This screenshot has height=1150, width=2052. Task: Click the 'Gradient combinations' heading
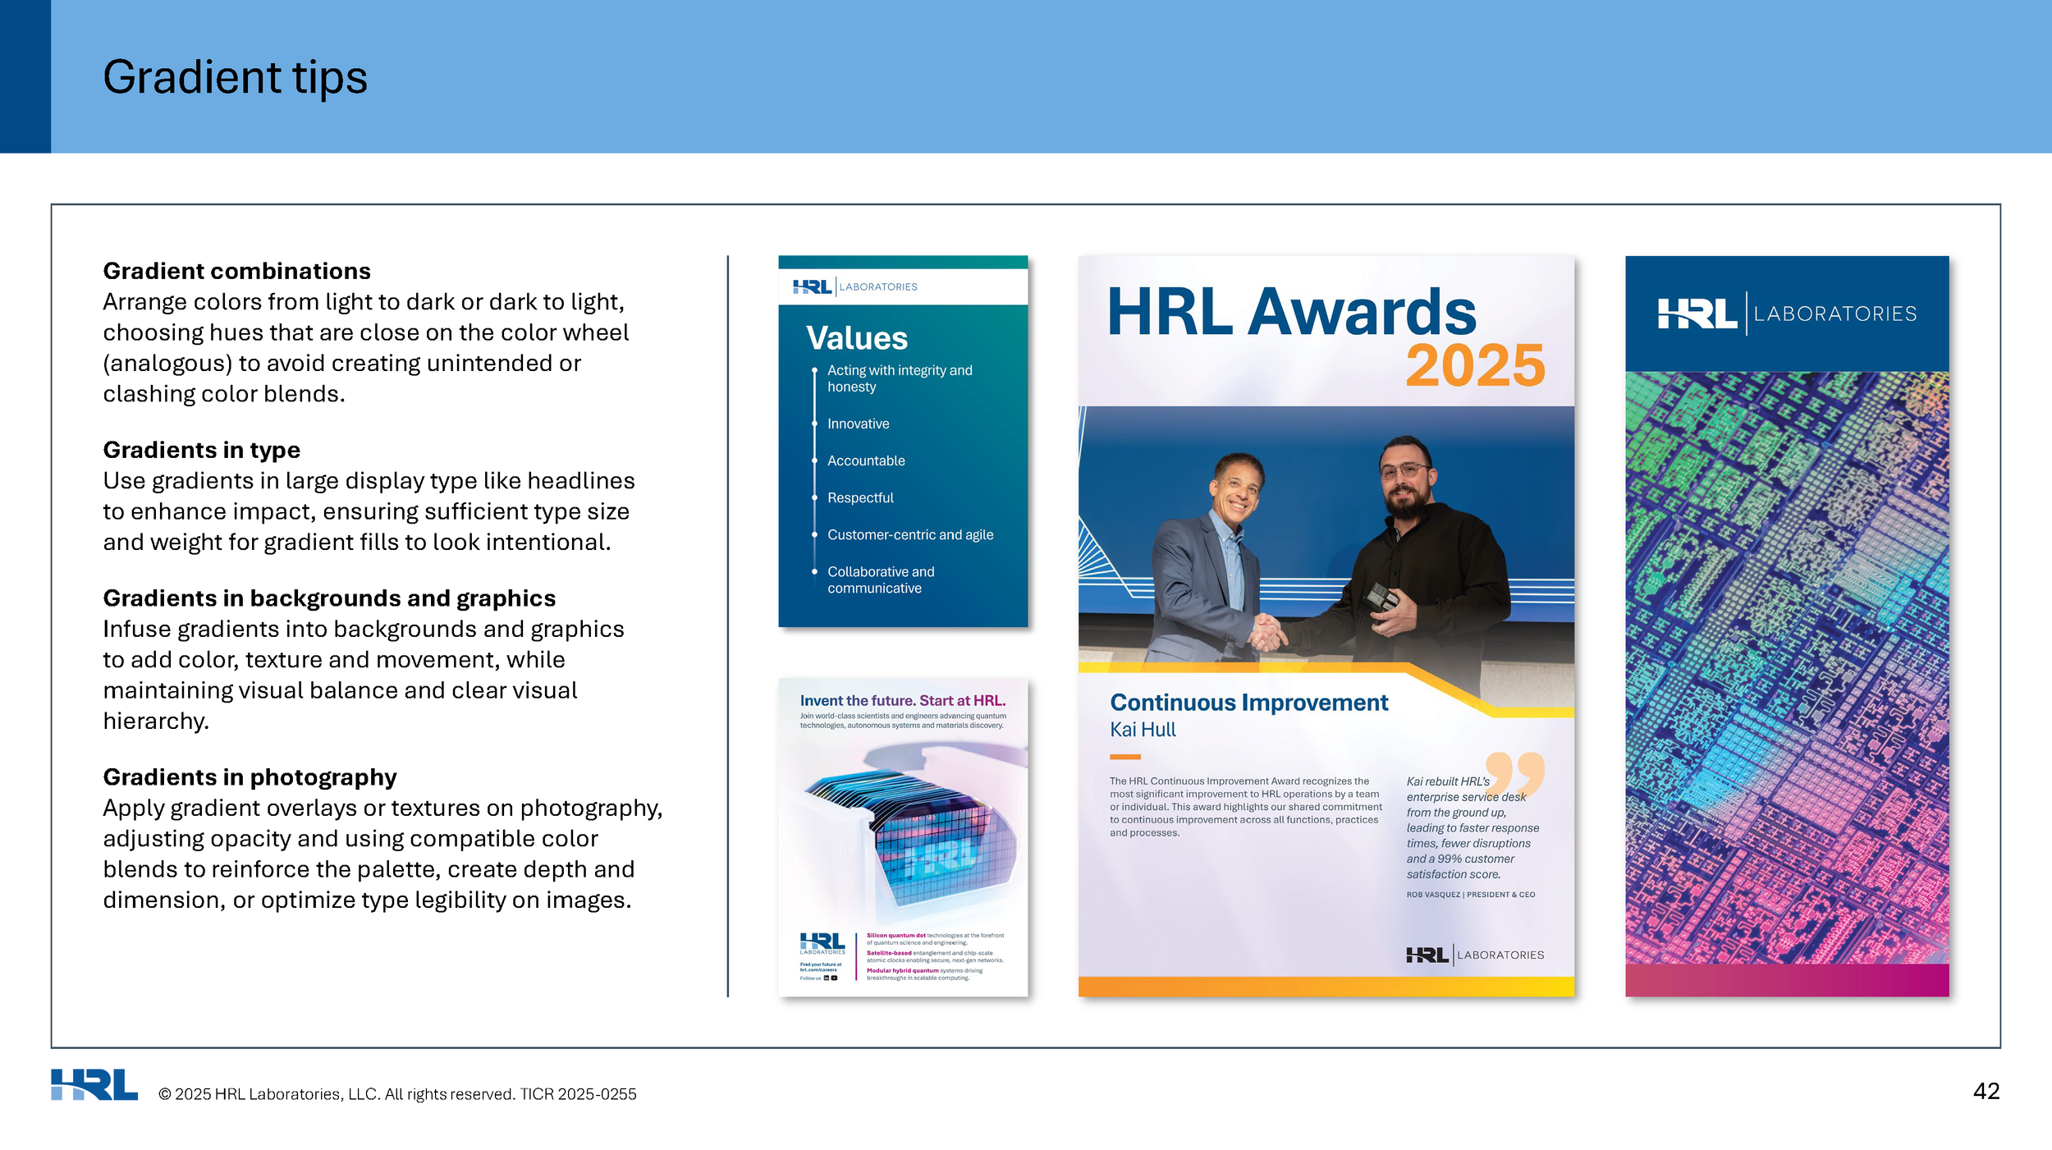pos(236,271)
